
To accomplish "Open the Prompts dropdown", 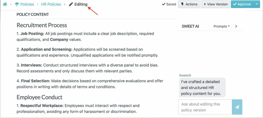I will coord(222,26).
